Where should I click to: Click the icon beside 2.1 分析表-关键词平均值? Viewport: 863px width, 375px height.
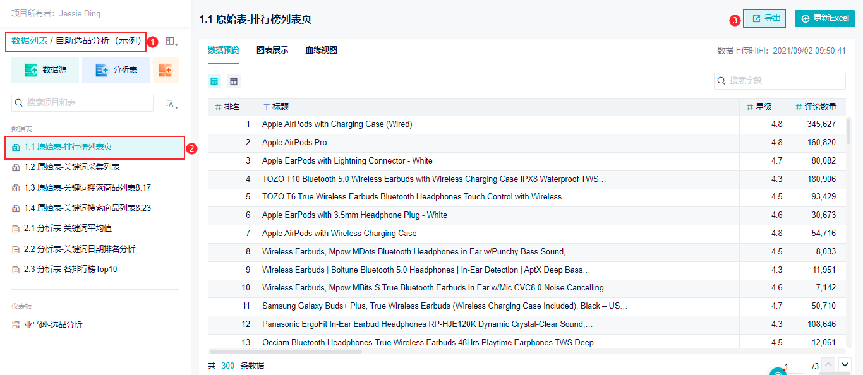coord(16,229)
